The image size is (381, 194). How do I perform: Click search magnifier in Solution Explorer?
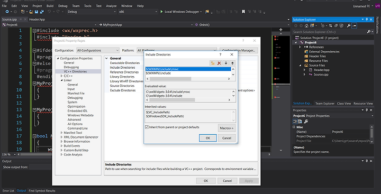tap(369, 32)
